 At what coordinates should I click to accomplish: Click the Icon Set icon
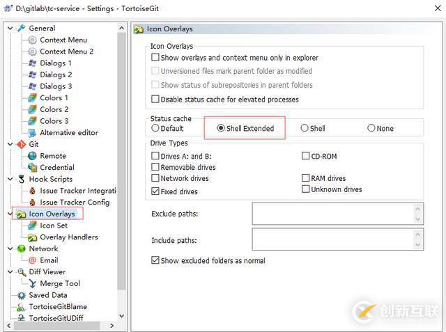[33, 226]
